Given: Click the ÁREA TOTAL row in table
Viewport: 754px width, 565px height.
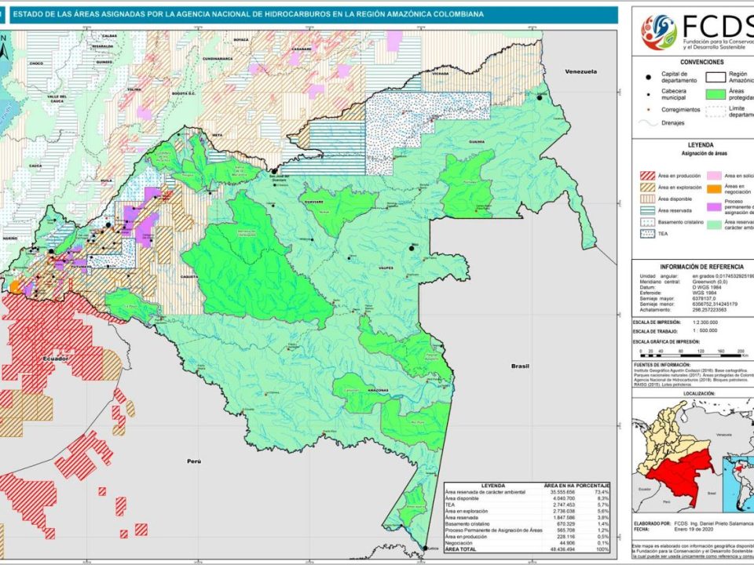Looking at the screenshot, I should point(527,551).
